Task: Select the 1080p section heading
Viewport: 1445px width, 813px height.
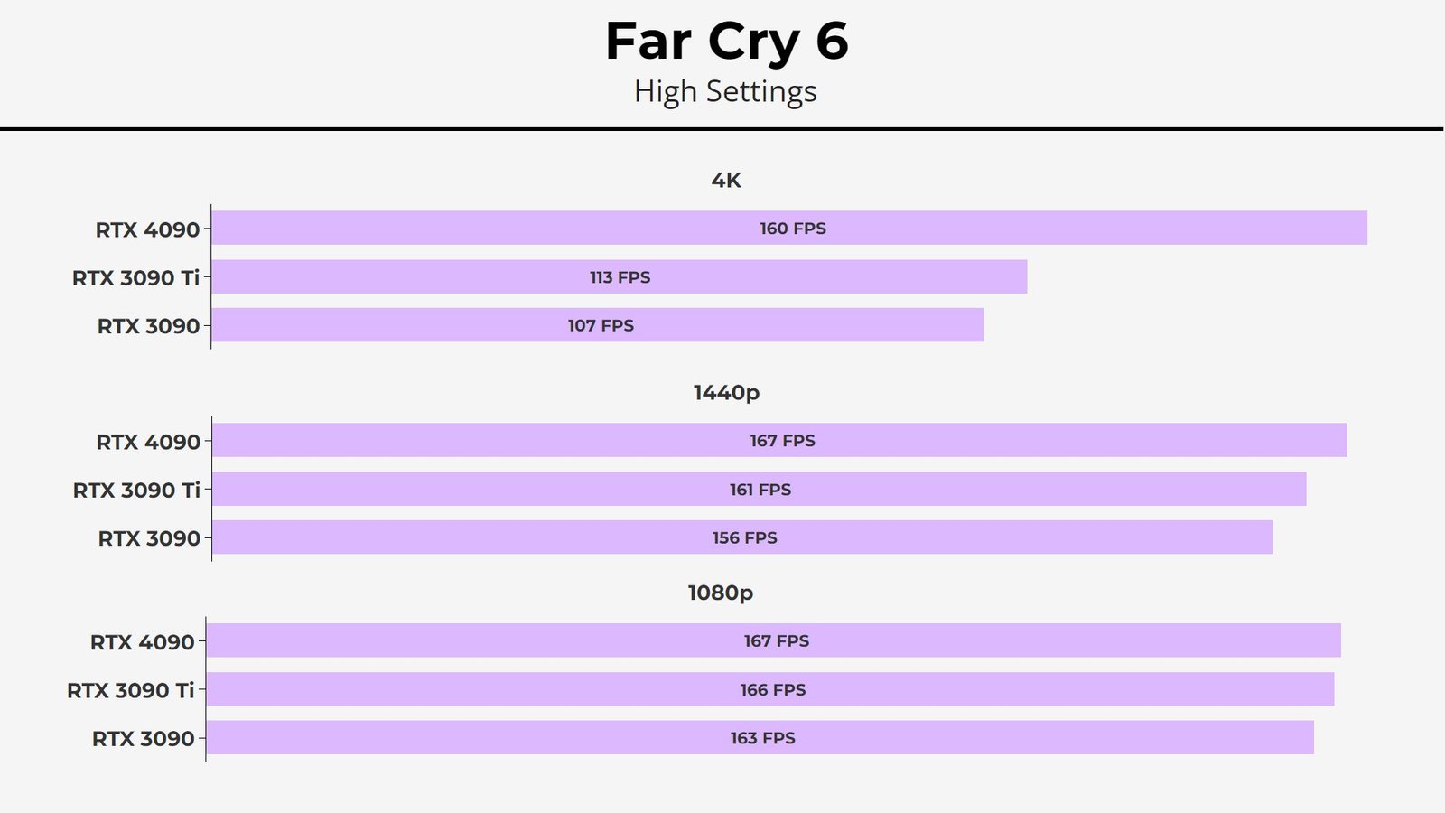Action: pos(720,593)
